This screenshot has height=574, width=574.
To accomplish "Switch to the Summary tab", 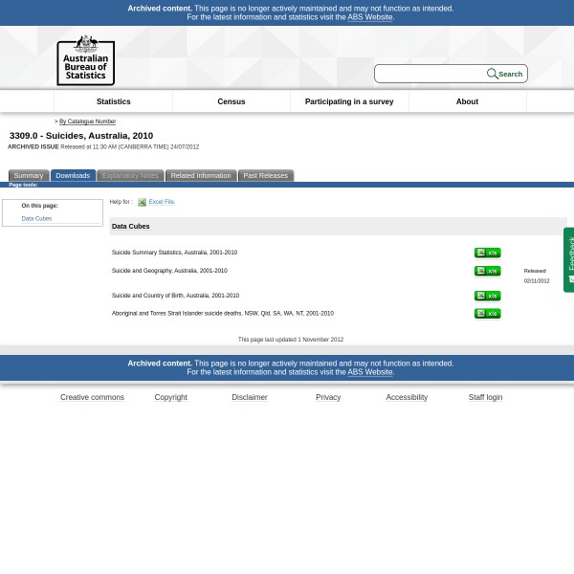I will pos(28,175).
